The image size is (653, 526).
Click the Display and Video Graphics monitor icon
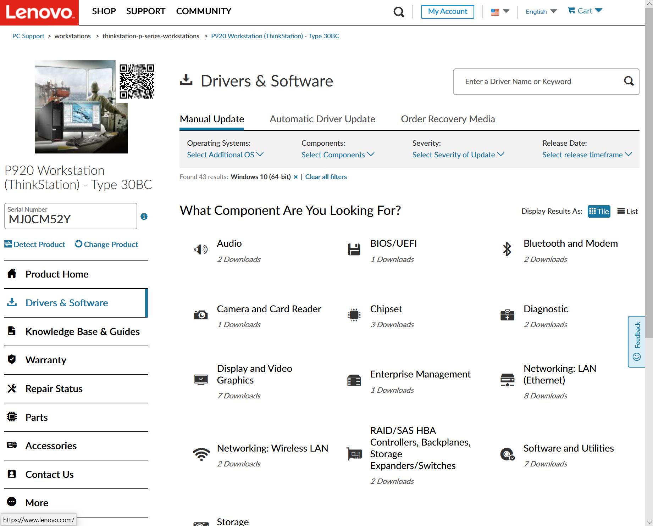click(201, 380)
